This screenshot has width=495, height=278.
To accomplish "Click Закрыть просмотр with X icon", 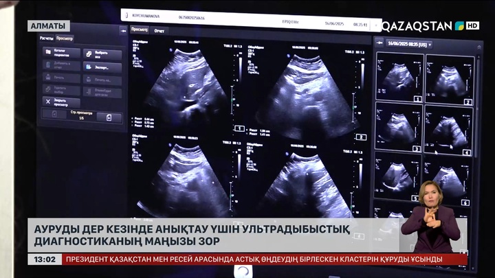I will (x=62, y=102).
